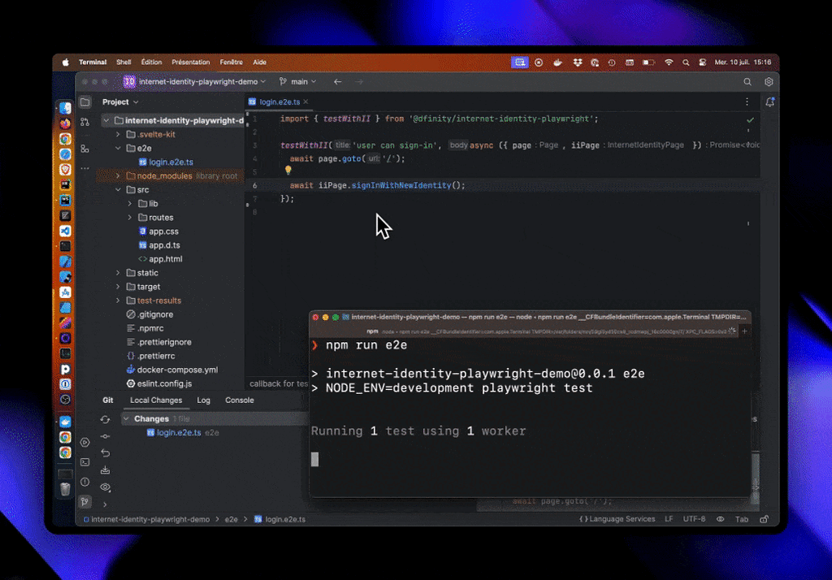Click the e2e breadcrumb in the status bar
The height and width of the screenshot is (580, 832).
coord(231,518)
